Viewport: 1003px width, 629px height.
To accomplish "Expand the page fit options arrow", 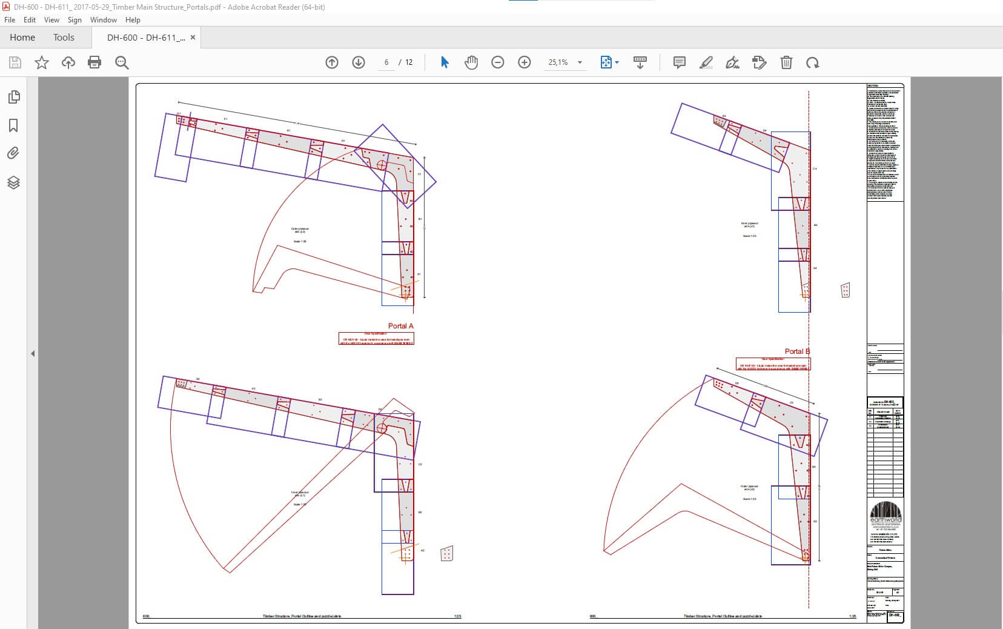I will click(617, 62).
